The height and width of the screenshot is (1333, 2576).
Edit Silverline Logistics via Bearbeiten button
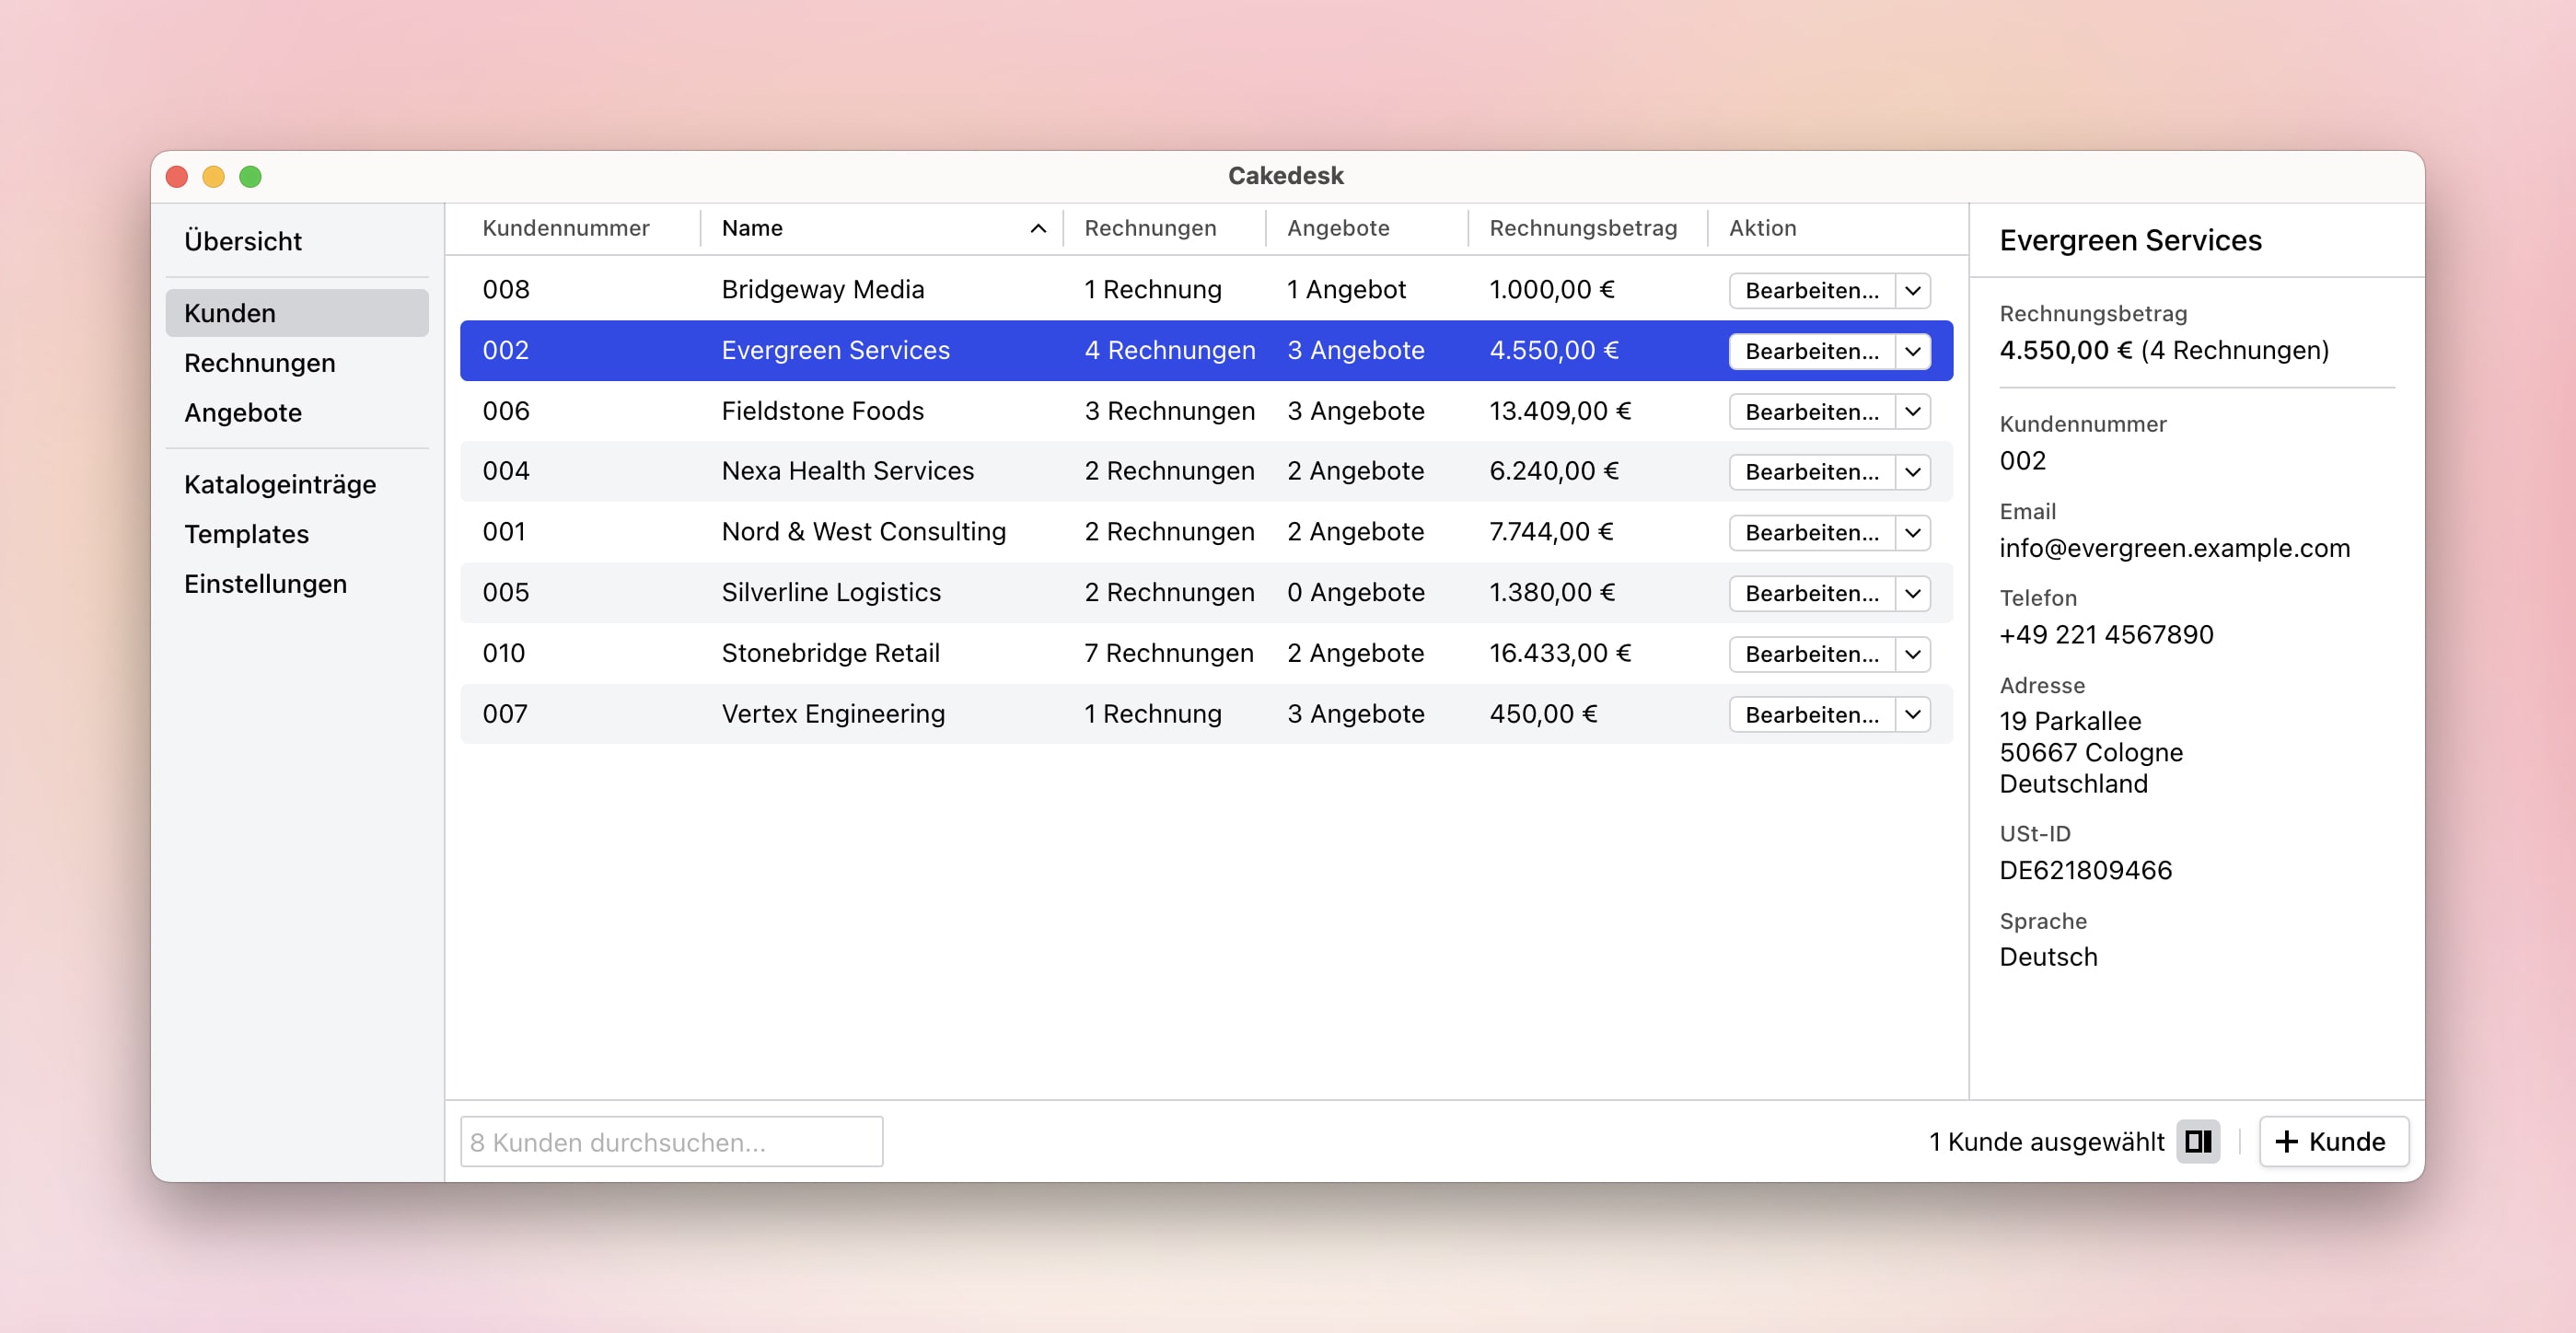click(1811, 593)
